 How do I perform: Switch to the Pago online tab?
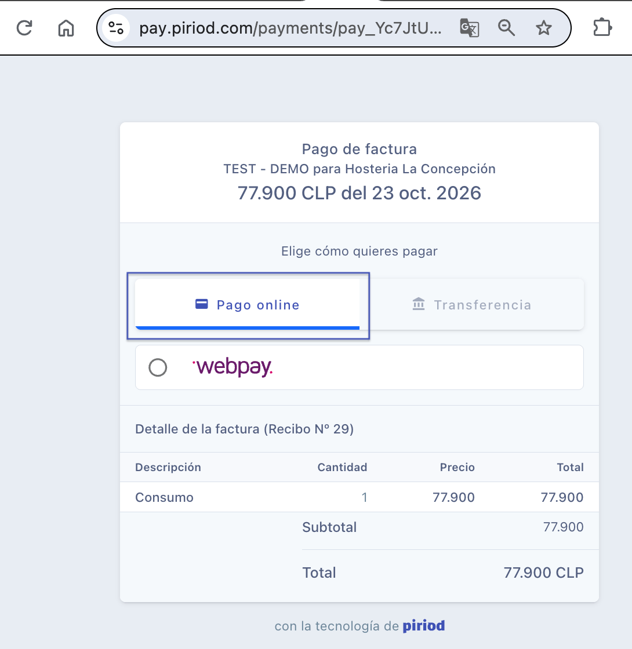248,305
